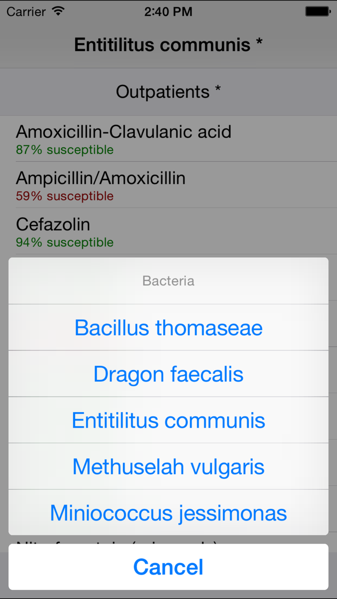This screenshot has width=337, height=599.
Task: Click the 87% susceptible label
Action: [65, 150]
